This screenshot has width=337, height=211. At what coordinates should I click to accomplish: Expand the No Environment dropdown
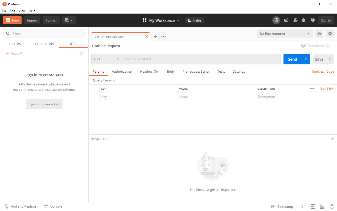pyautogui.click(x=285, y=34)
